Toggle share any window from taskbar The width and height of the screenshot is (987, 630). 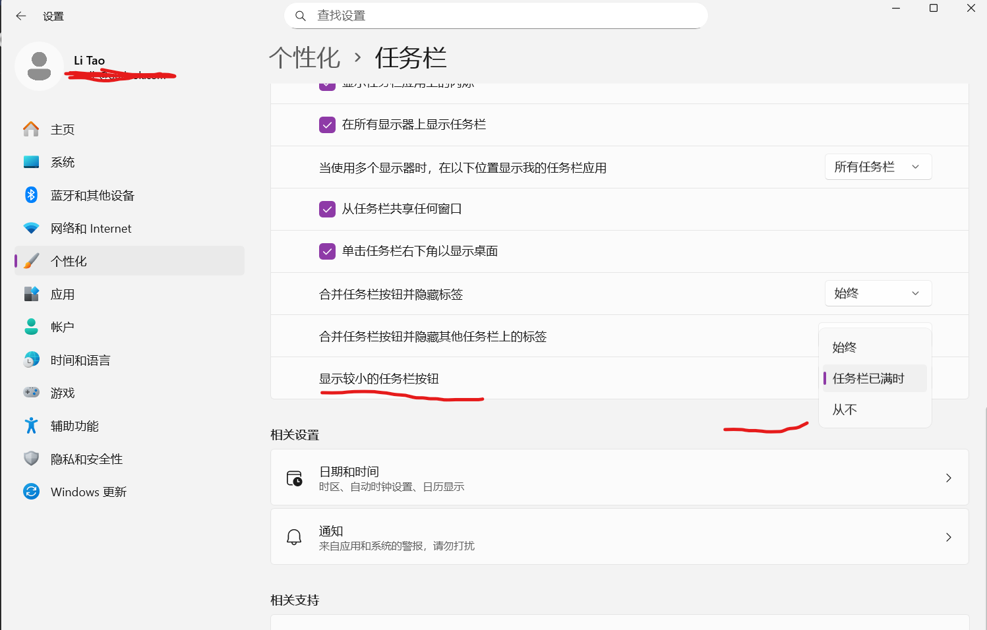pos(327,209)
